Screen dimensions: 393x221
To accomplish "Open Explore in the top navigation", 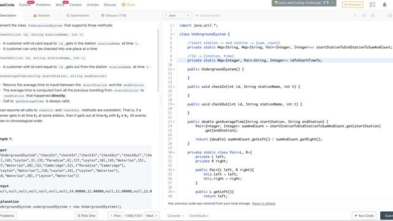I will (x=25, y=5).
